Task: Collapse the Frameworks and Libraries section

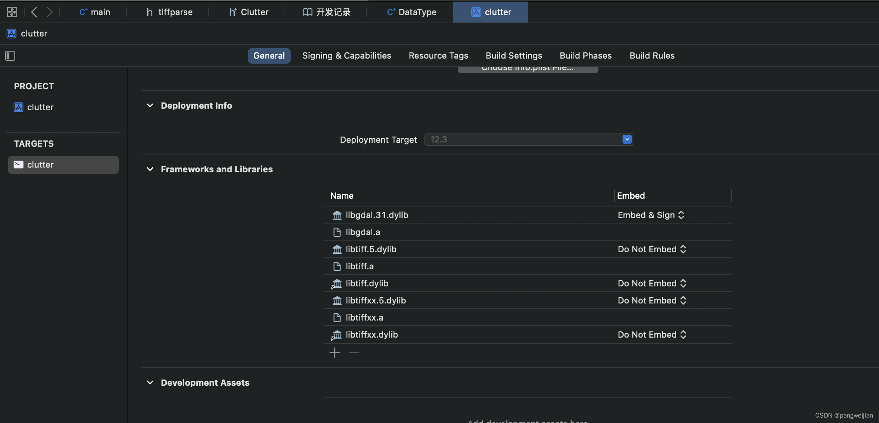Action: click(x=150, y=169)
